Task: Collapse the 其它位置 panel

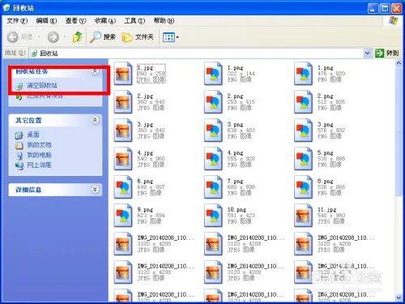Action: click(x=95, y=120)
